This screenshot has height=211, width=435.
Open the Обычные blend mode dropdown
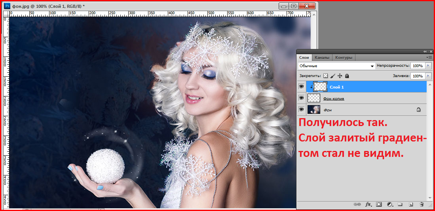(x=337, y=66)
